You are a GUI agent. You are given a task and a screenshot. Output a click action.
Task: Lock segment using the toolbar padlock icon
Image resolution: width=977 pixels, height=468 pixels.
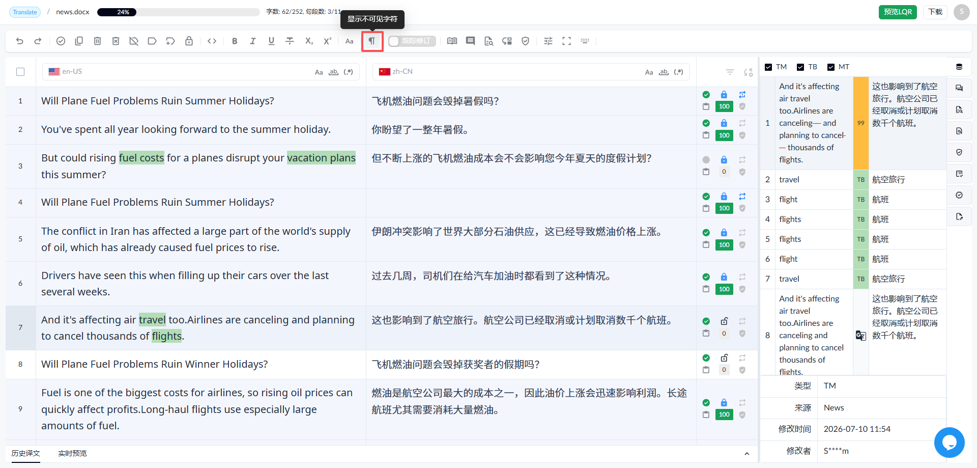point(189,41)
